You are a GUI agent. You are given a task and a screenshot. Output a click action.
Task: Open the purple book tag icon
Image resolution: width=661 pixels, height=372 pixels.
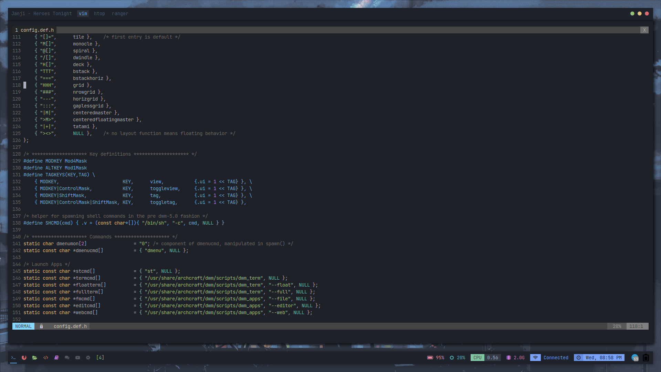(x=56, y=358)
